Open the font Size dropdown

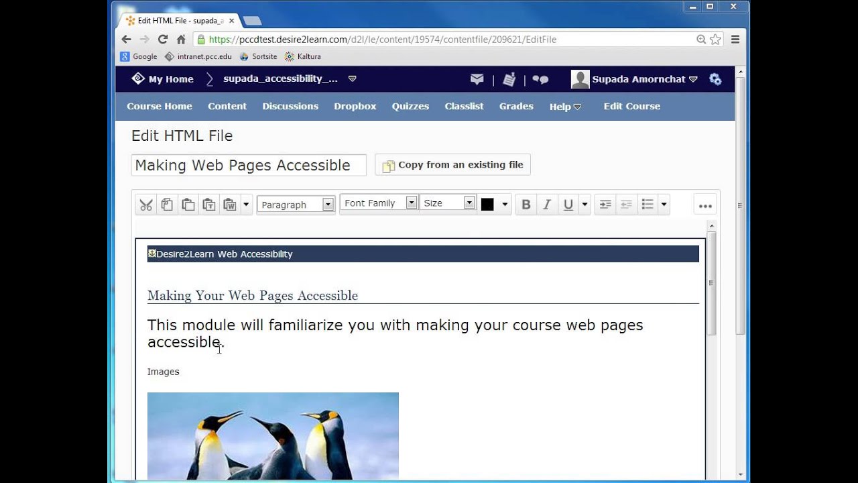tap(447, 203)
